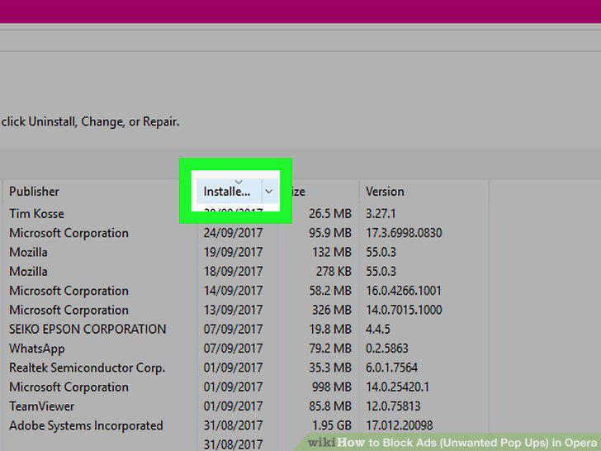Image resolution: width=601 pixels, height=451 pixels.
Task: Click 31/08/2017 date in the Adobe row
Action: [233, 425]
